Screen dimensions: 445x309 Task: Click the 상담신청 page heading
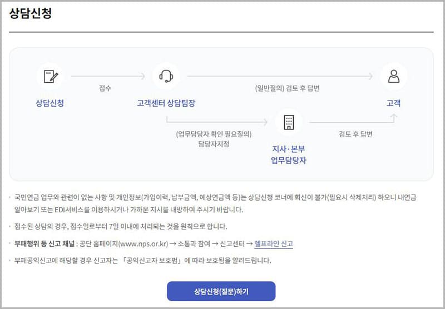tap(31, 14)
